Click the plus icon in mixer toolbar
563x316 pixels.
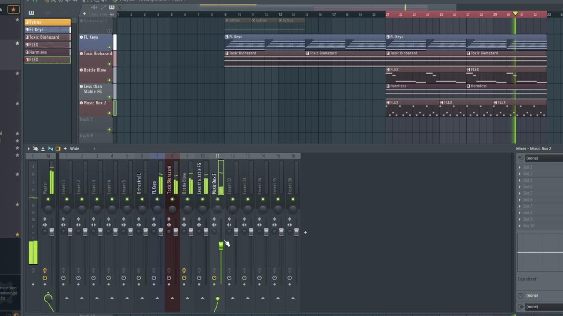coord(65,149)
